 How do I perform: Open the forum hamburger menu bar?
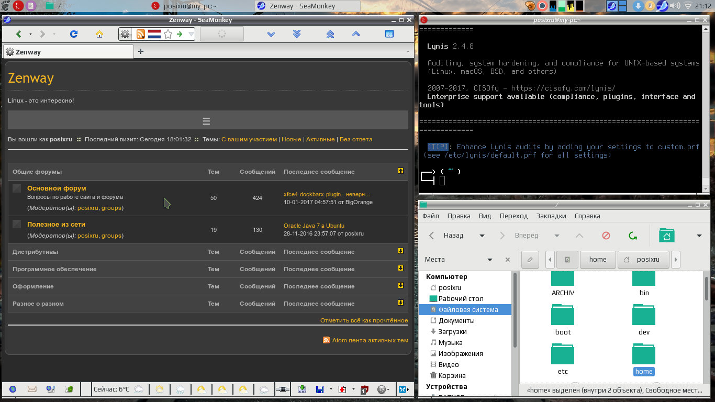(206, 121)
